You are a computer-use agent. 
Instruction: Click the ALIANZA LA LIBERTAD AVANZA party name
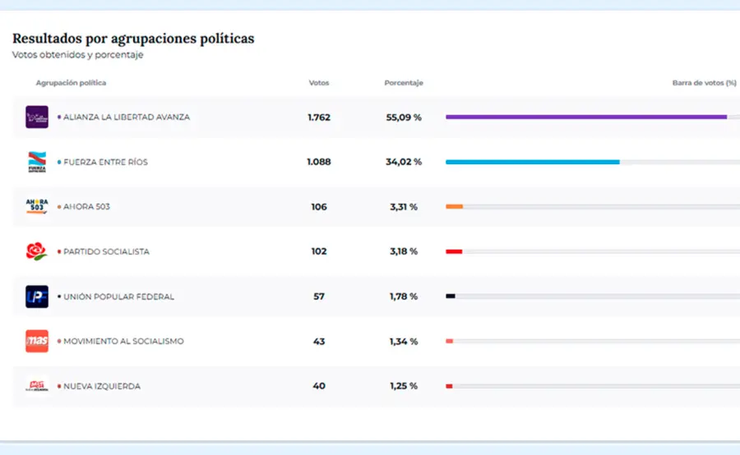127,117
